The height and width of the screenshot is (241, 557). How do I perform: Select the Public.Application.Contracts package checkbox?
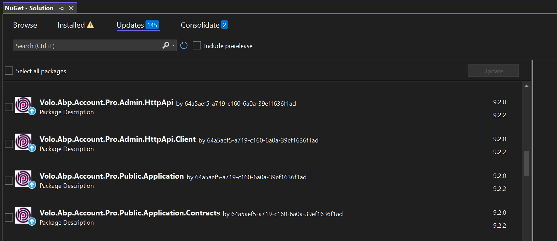[x=9, y=217]
